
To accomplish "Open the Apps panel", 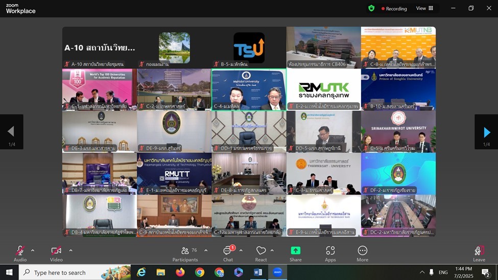I will pos(330,253).
